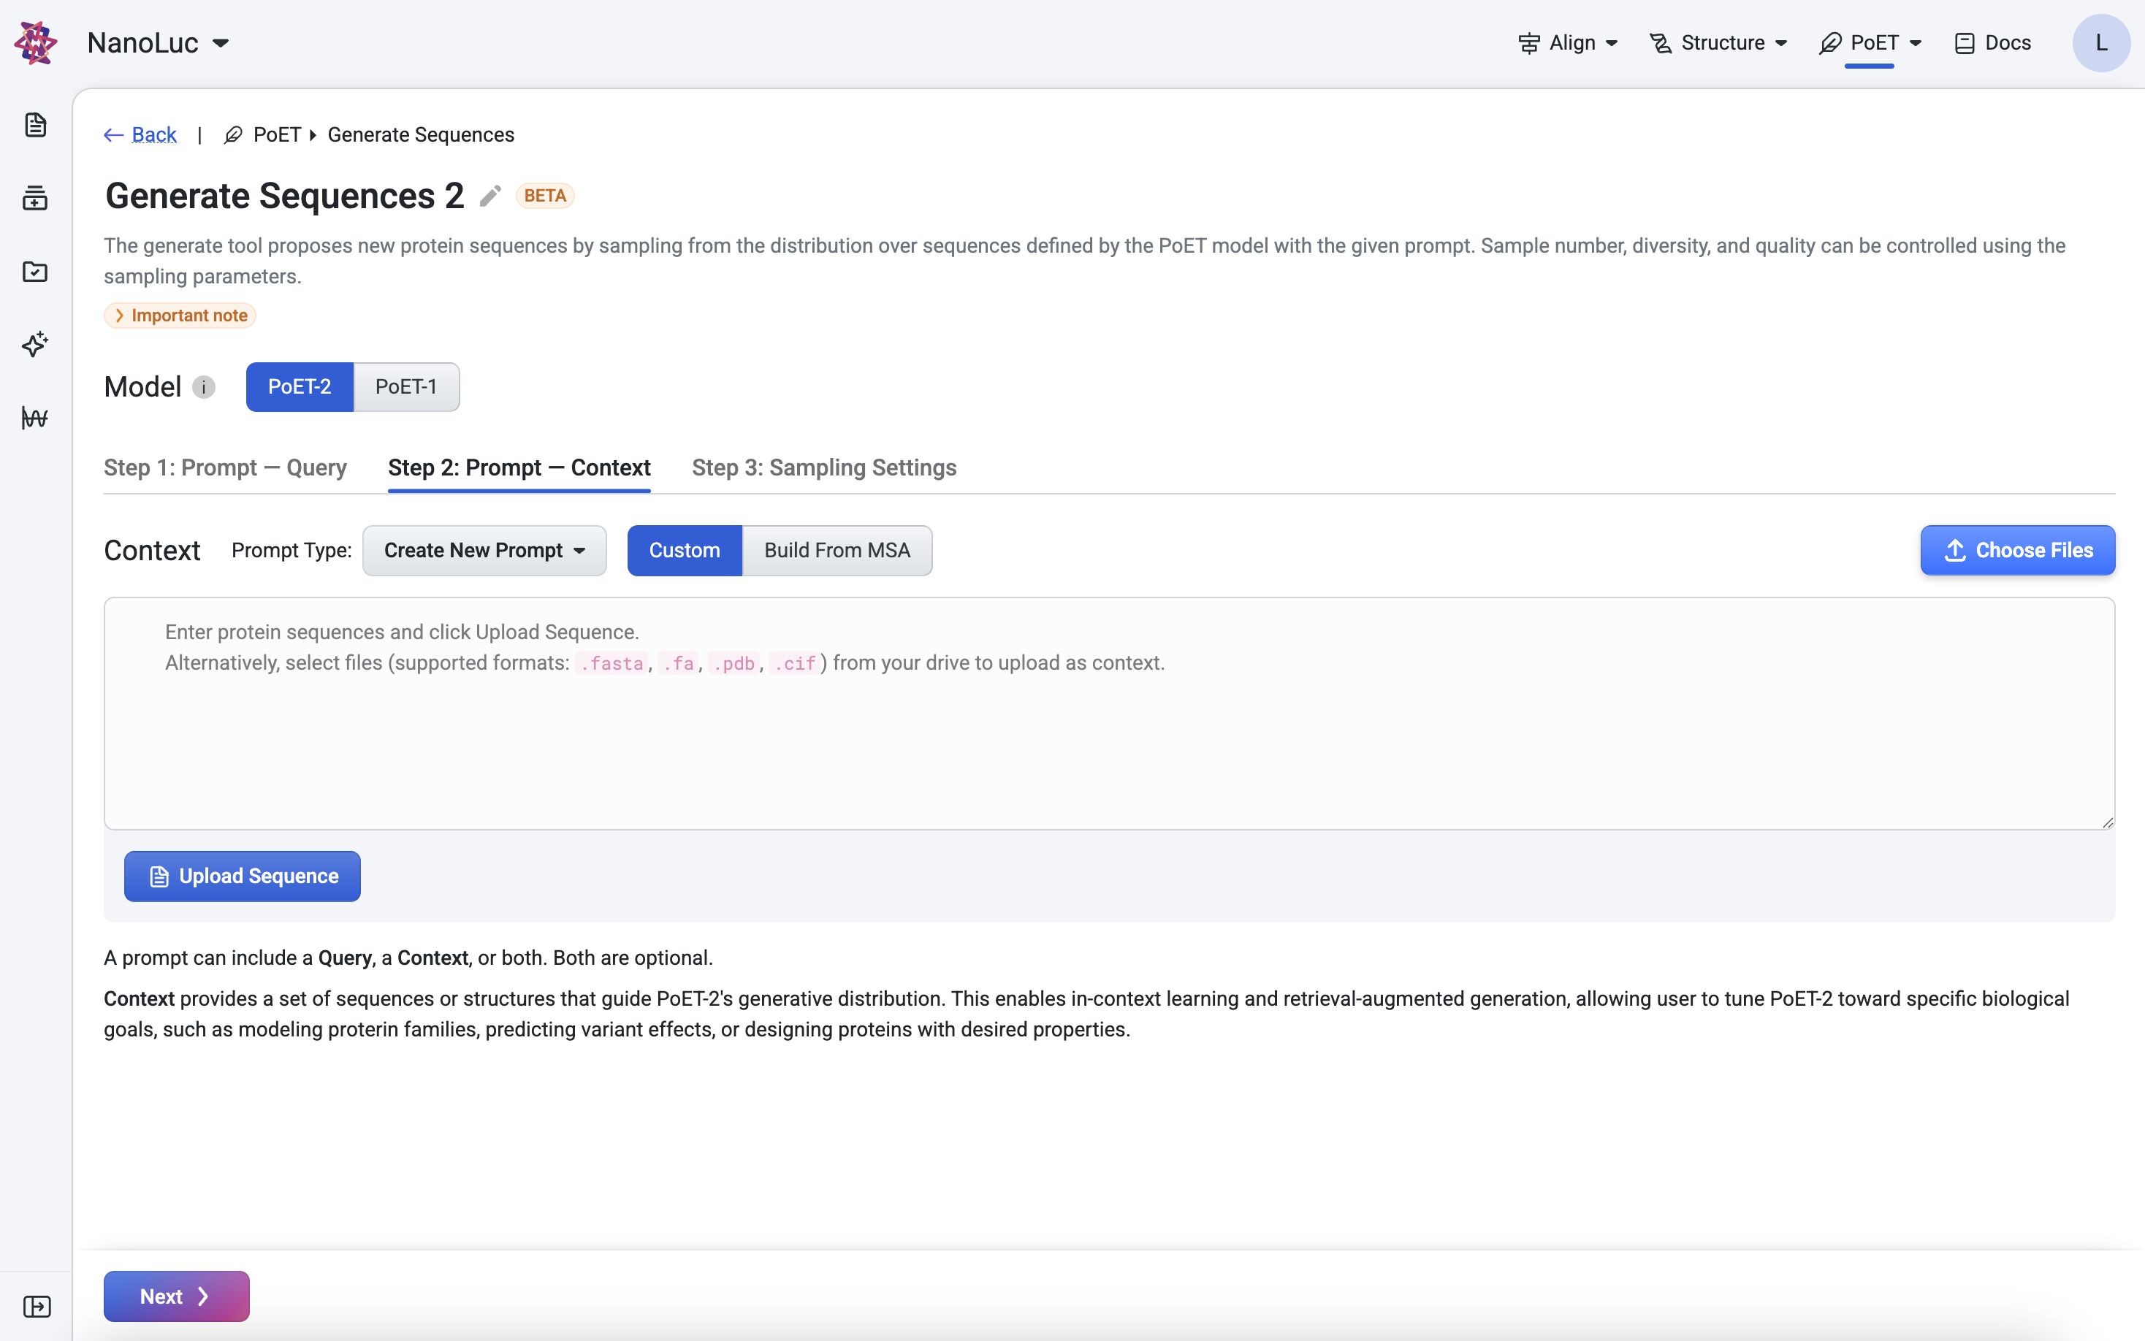Switch to Step 1: Prompt — Query tab
The width and height of the screenshot is (2145, 1341).
(x=225, y=467)
